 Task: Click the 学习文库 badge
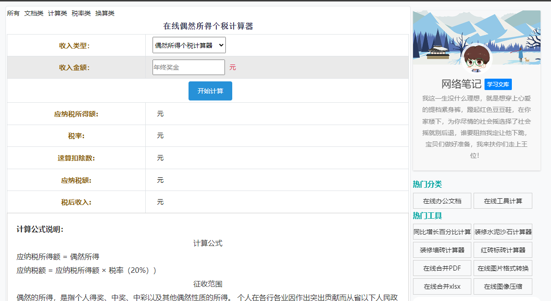[498, 84]
